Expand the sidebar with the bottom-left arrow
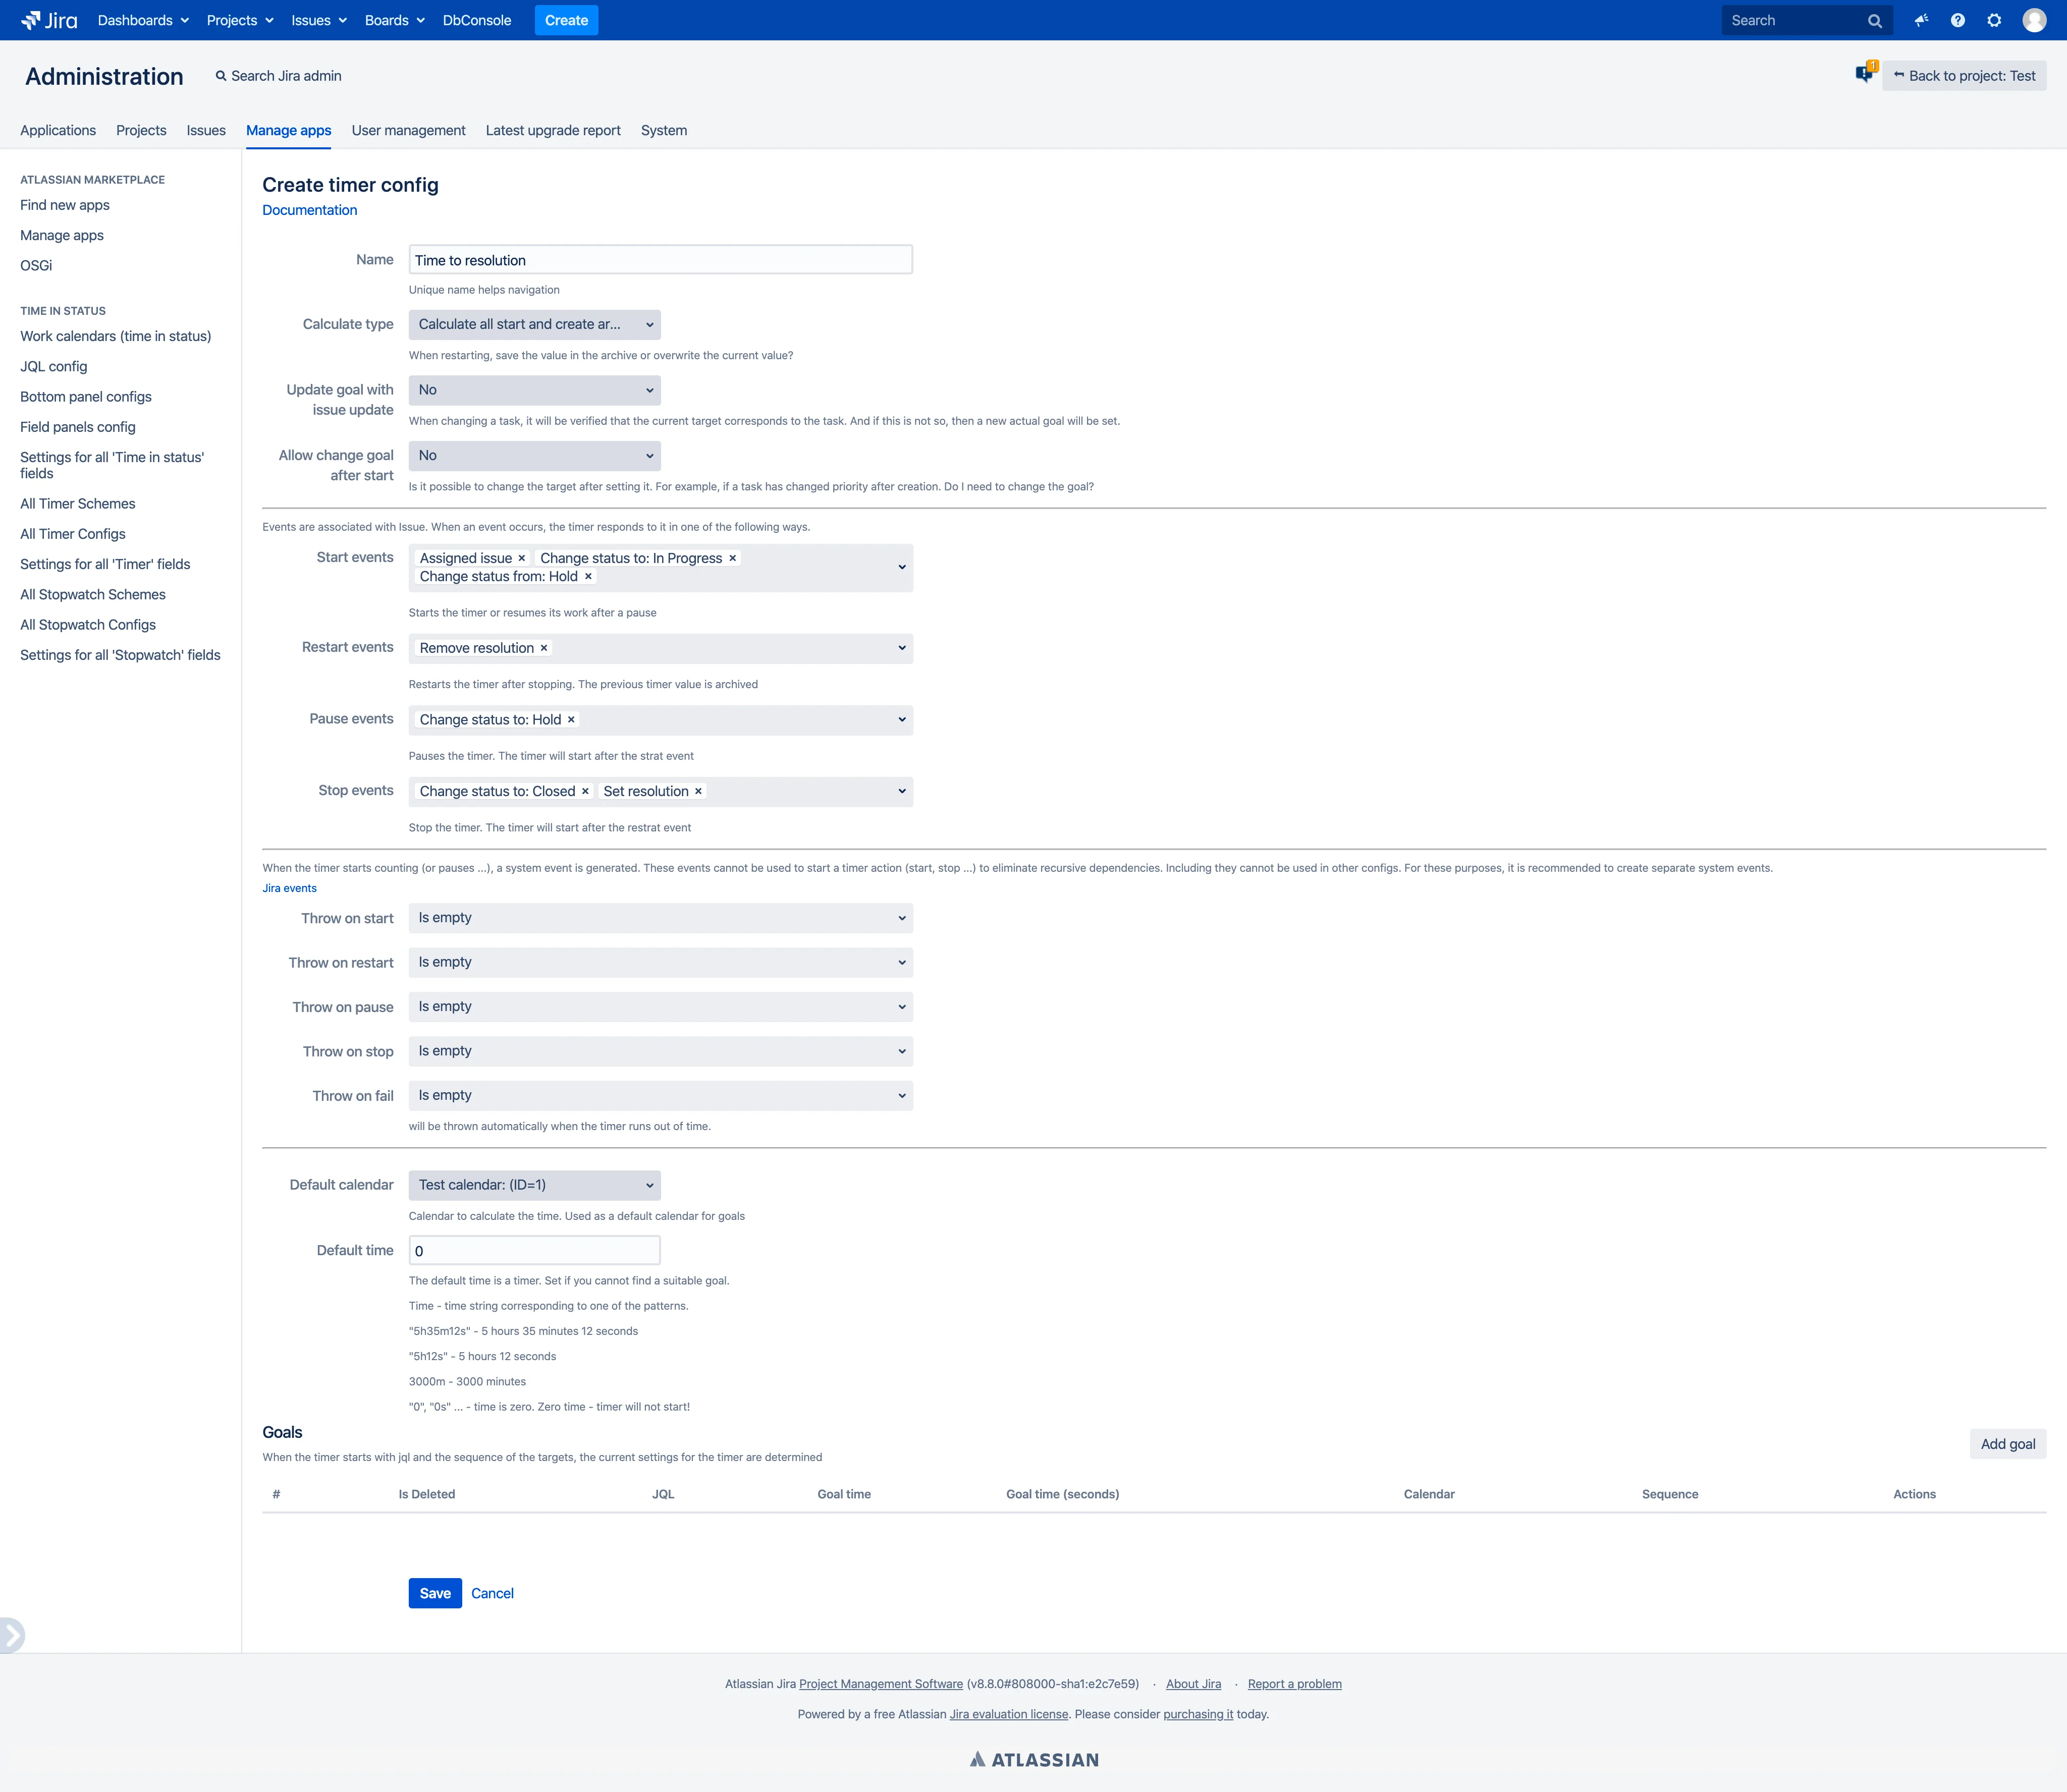This screenshot has height=1792, width=2067. [x=11, y=1635]
